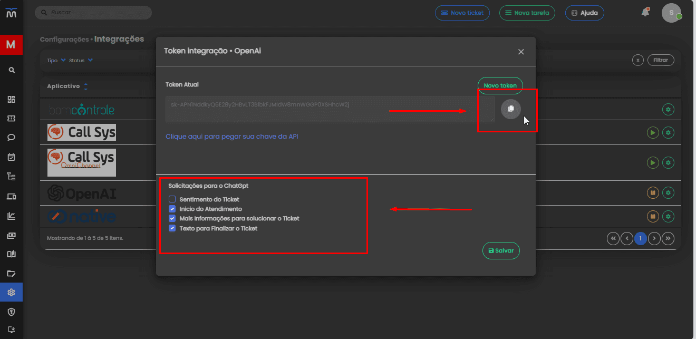Open settings gear for native row

point(669,216)
